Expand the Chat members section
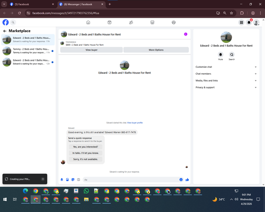Image resolution: width=265 pixels, height=212 pixels. (x=226, y=74)
